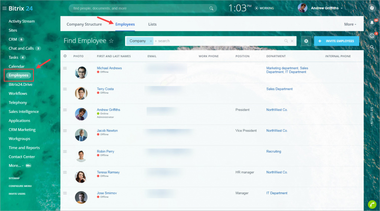Image resolution: width=380 pixels, height=211 pixels.
Task: Open Activity Stream in sidebar
Action: tap(22, 21)
